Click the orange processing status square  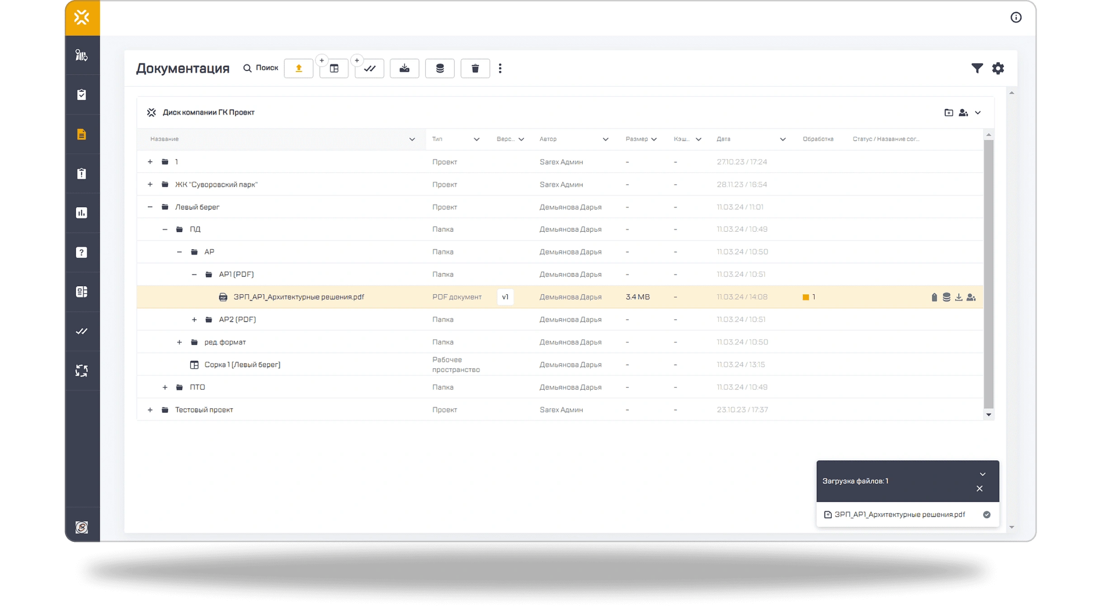pos(806,297)
